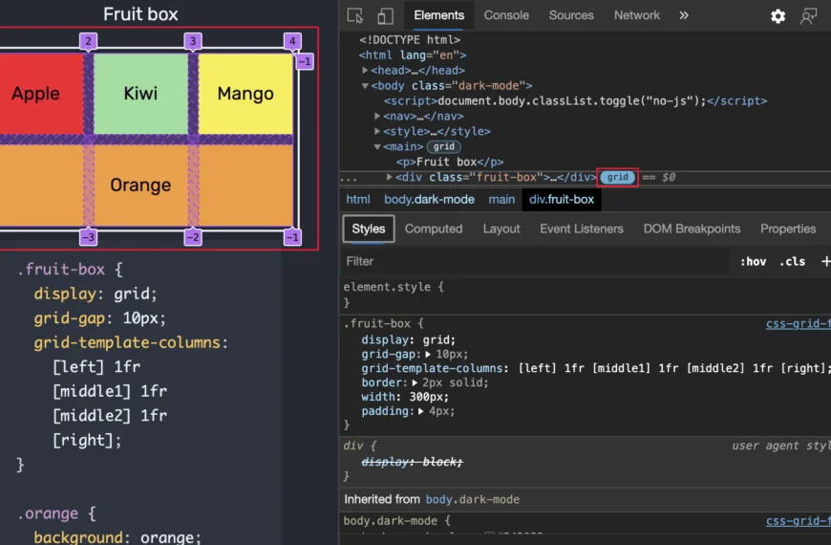Edit display: grid in Styles pane
This screenshot has height=545, width=831.
coord(408,339)
